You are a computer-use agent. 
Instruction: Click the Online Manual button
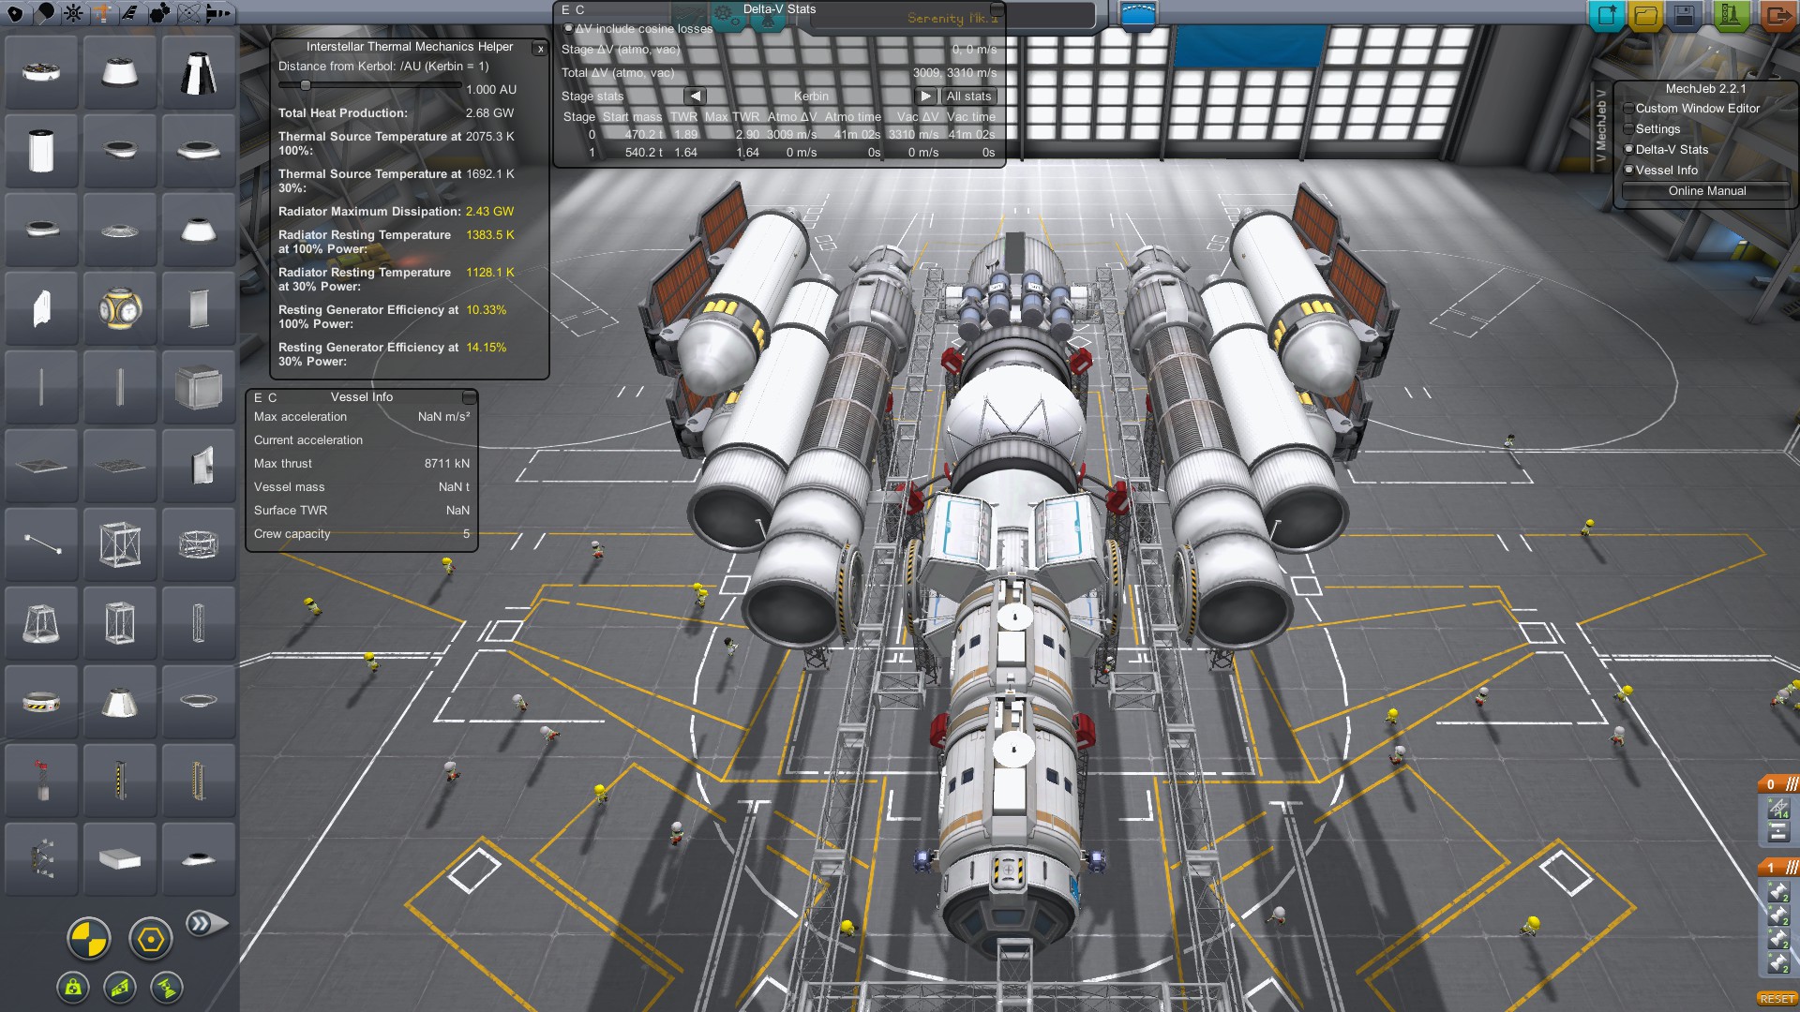coord(1706,190)
